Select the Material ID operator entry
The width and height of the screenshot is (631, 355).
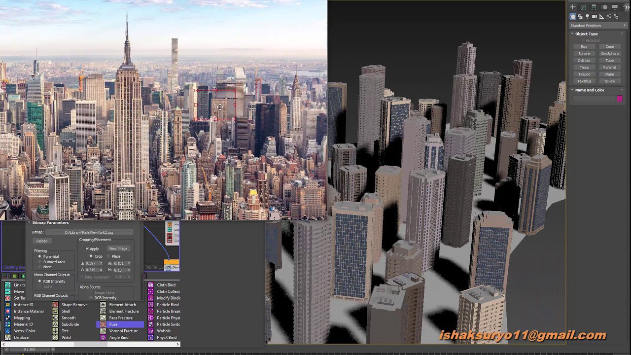tap(23, 324)
